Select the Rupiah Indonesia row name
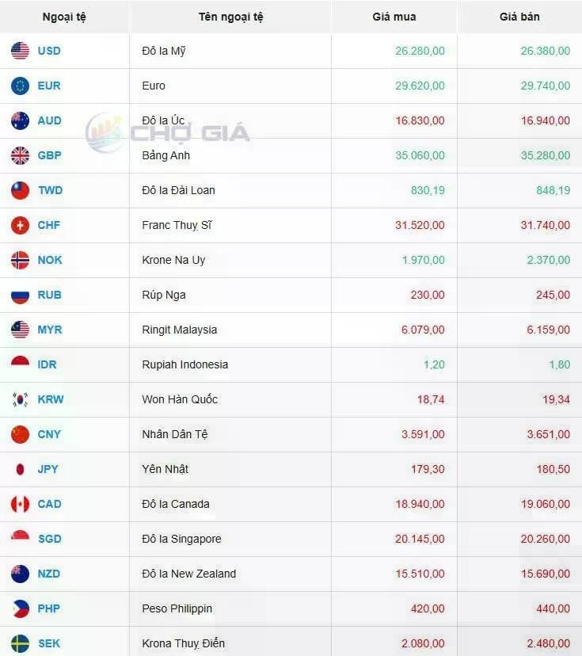The image size is (582, 656). (184, 364)
